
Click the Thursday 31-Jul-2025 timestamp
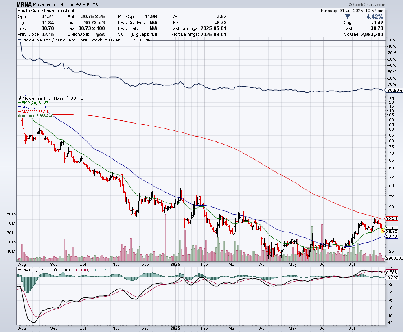point(351,11)
